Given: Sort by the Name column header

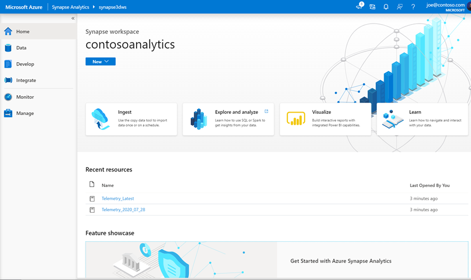Looking at the screenshot, I should pos(108,185).
